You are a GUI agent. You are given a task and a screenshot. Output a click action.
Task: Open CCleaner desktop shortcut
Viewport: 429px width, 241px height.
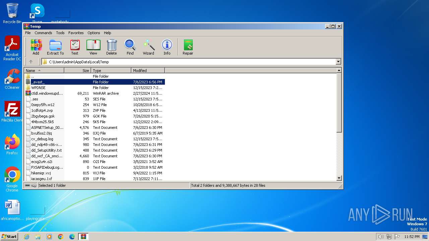coord(12,79)
